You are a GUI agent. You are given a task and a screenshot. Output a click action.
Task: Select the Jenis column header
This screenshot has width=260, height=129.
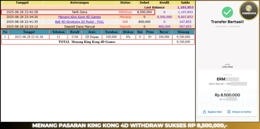[x=92, y=32]
